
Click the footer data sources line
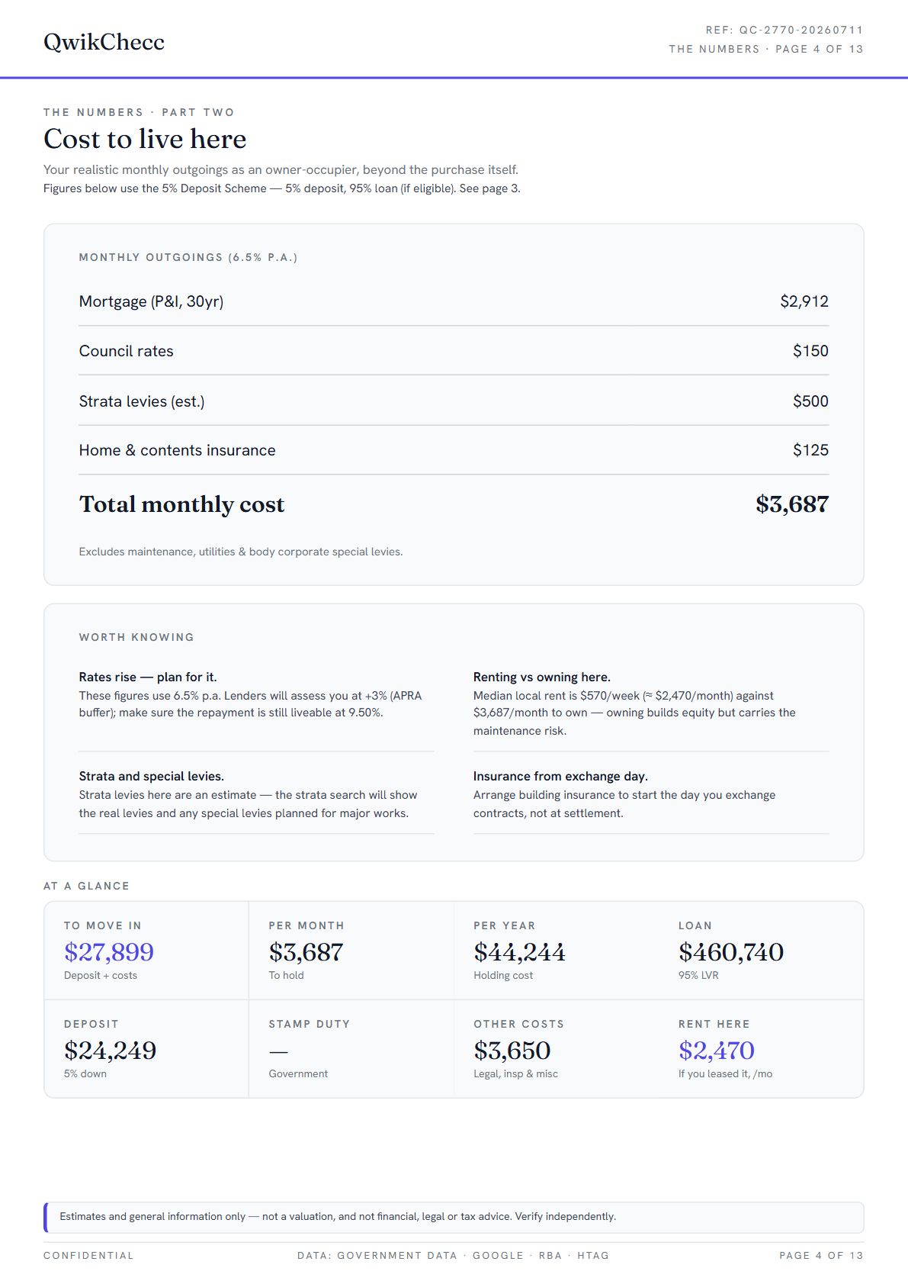click(x=453, y=1256)
